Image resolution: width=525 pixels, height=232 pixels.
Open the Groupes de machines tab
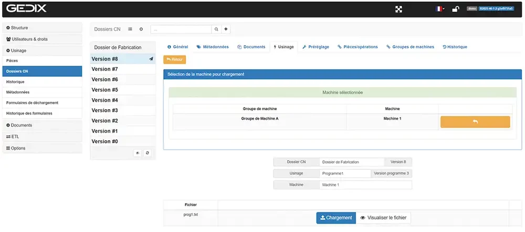click(411, 47)
